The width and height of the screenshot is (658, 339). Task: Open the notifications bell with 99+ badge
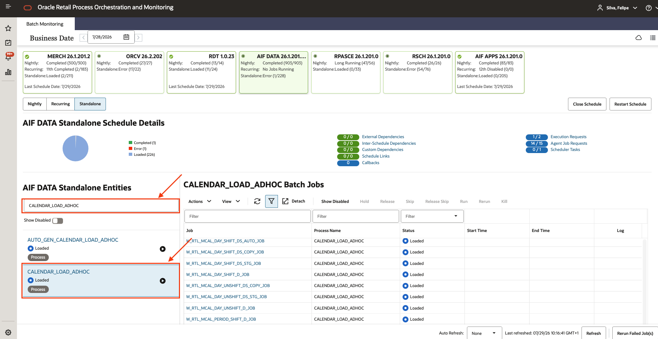pos(9,56)
